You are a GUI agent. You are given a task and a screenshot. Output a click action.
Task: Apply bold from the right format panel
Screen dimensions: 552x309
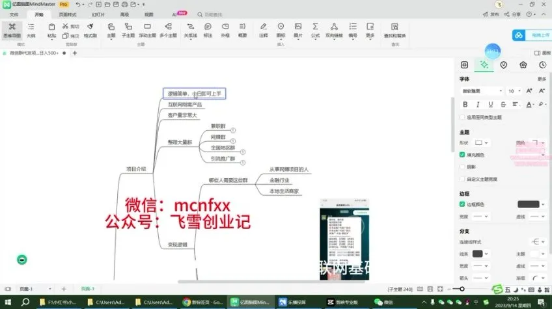[464, 104]
